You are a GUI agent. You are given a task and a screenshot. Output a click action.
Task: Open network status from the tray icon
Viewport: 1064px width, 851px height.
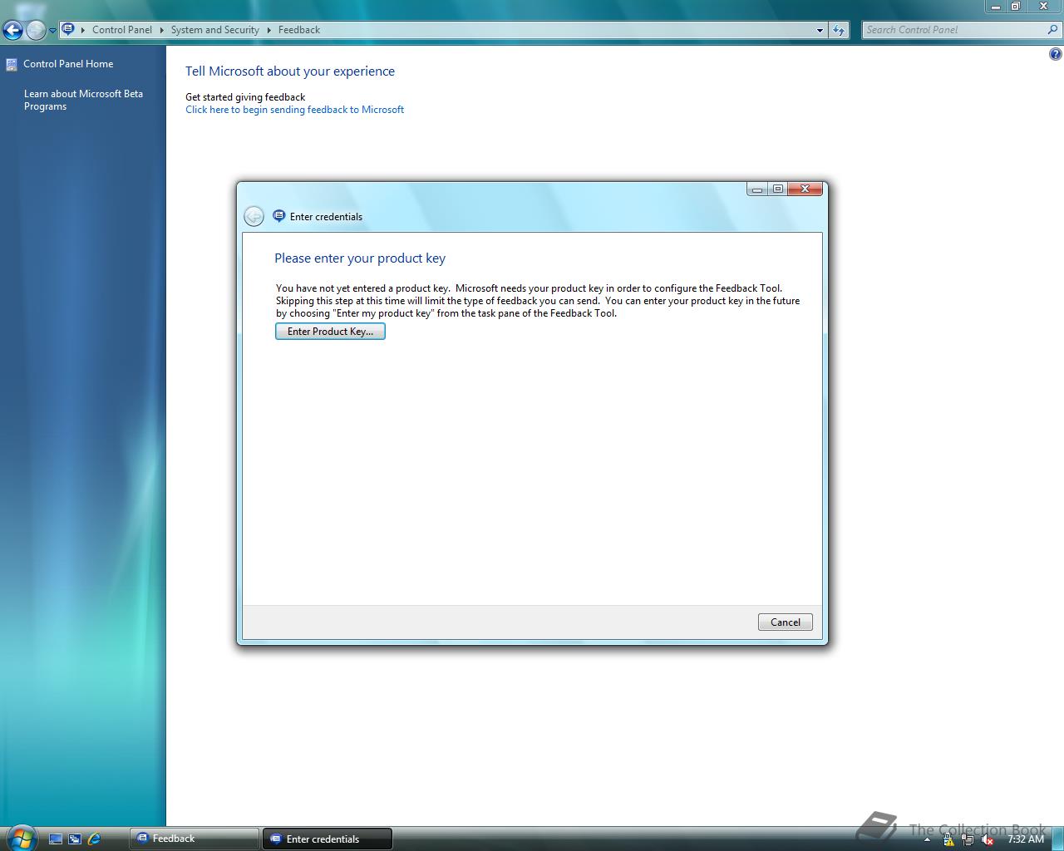[968, 840]
